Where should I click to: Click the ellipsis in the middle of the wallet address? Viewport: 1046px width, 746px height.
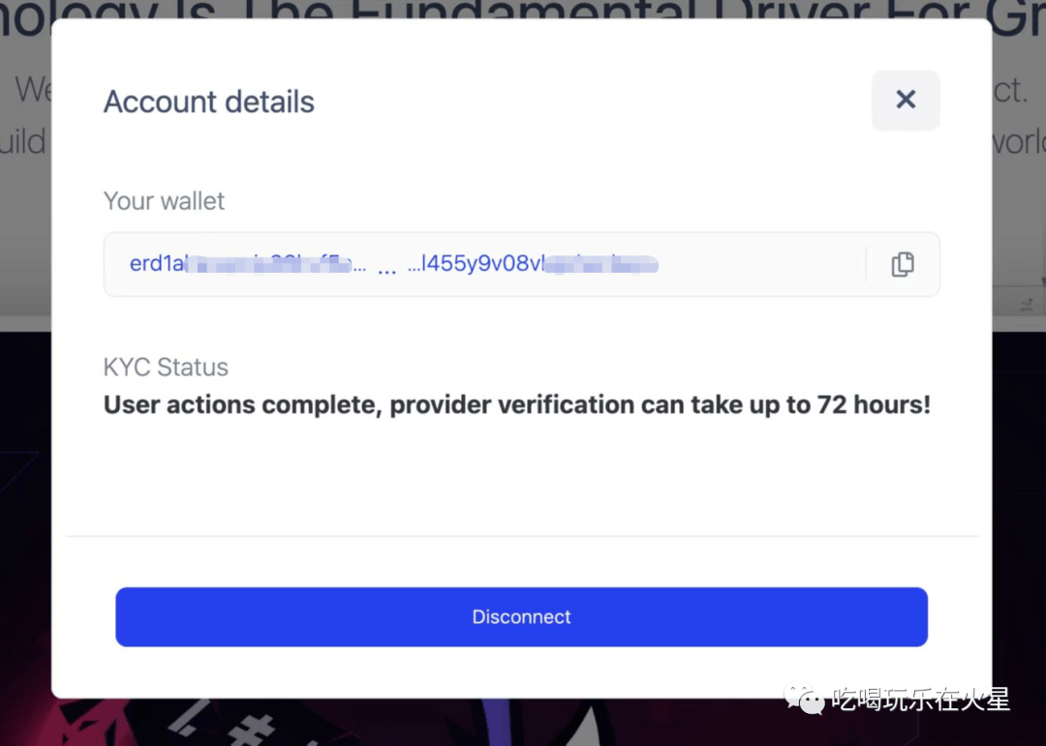click(x=386, y=266)
